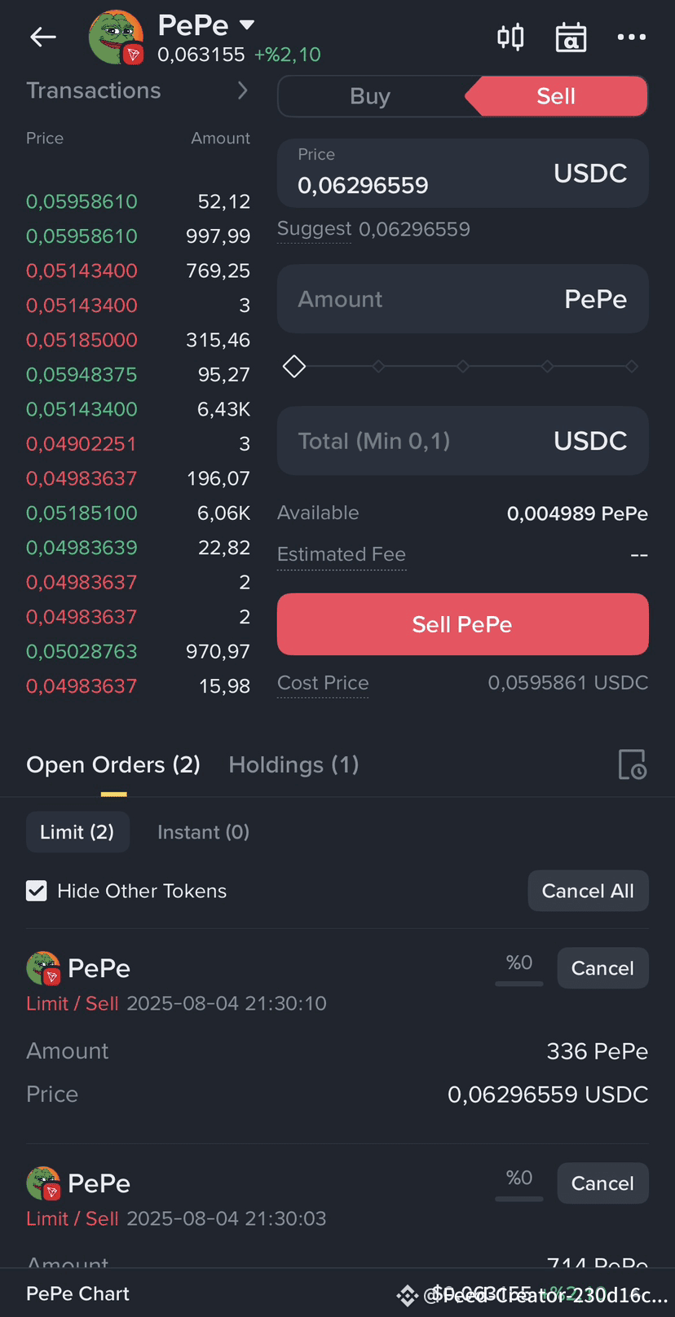This screenshot has width=675, height=1317.
Task: Select the Instant (0) tab
Action: point(203,832)
